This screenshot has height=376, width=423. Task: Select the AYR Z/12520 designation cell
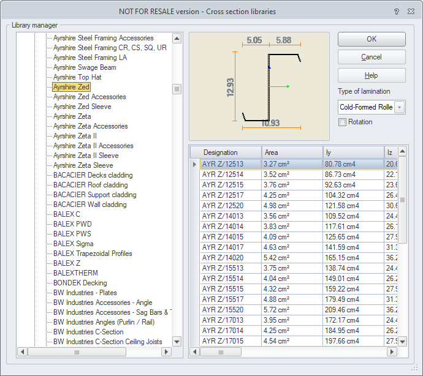point(231,206)
